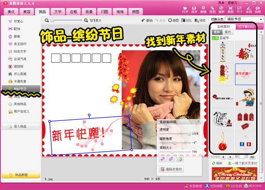Choose the 可爱心 heart category
The height and width of the screenshot is (190, 265).
[x=16, y=21]
